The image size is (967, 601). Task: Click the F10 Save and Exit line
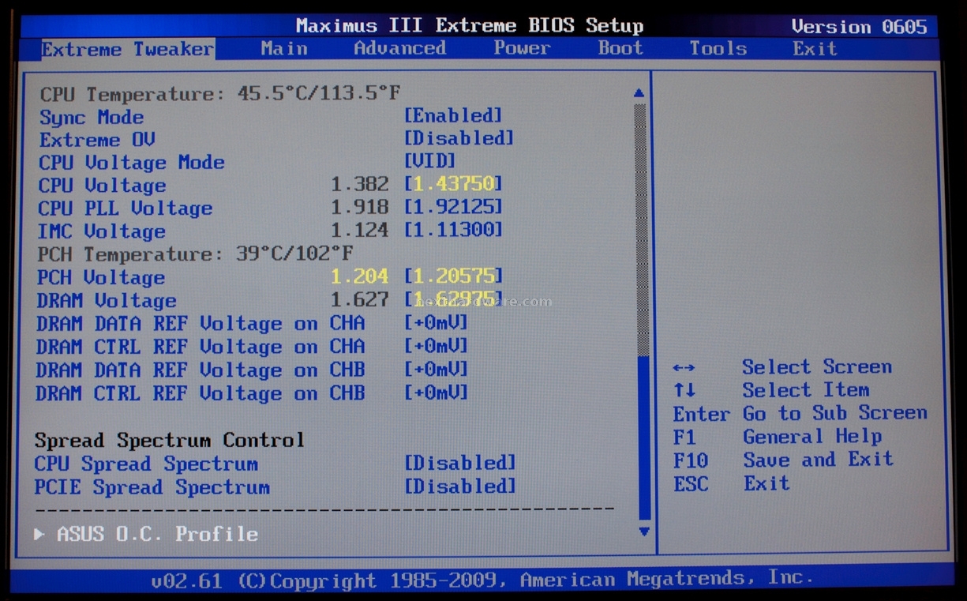click(783, 460)
